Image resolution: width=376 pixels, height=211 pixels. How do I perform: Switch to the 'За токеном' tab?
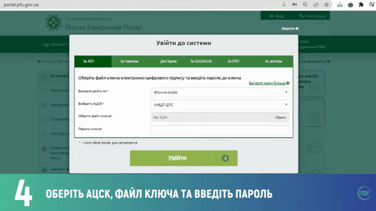coord(129,61)
